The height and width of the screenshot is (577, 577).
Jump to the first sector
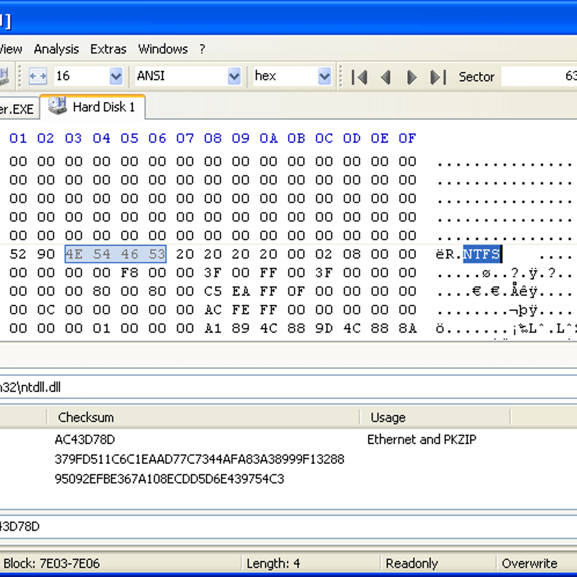coord(360,77)
